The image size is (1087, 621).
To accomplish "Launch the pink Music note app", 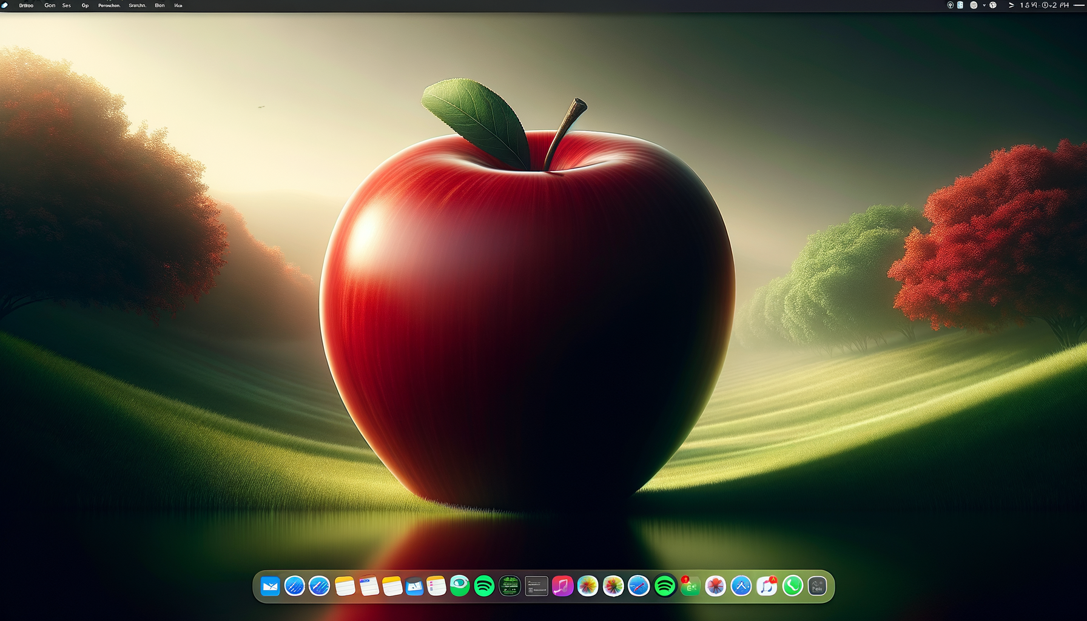I will (x=562, y=586).
